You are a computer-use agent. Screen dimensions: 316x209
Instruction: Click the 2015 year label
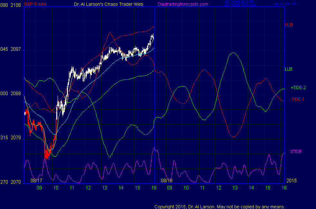click(291, 181)
